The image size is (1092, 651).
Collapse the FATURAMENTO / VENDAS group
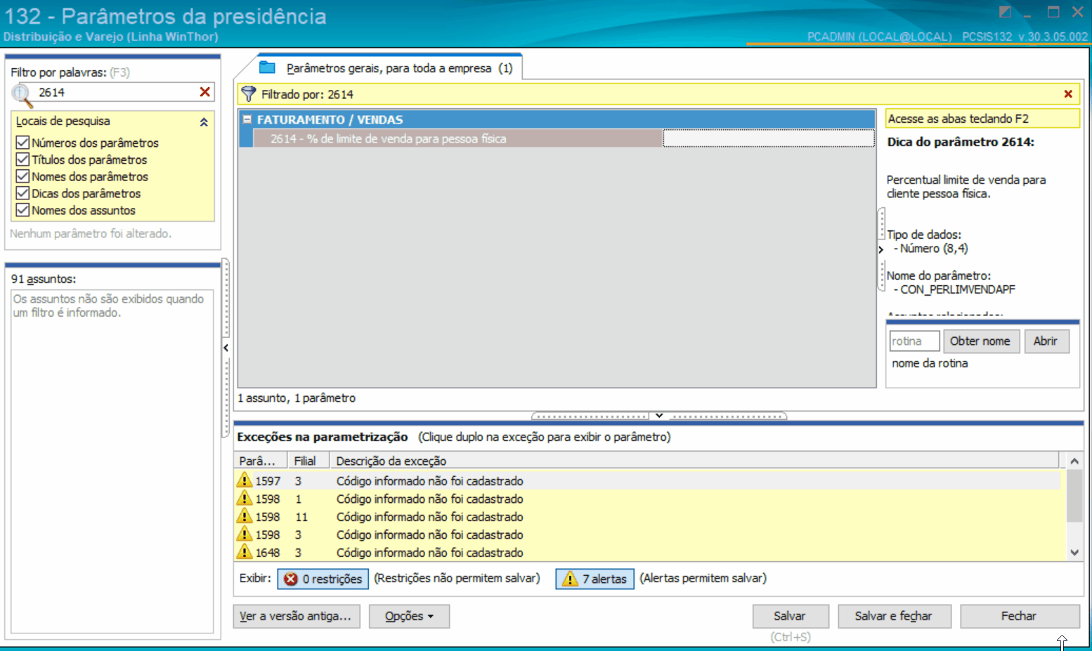(x=247, y=119)
